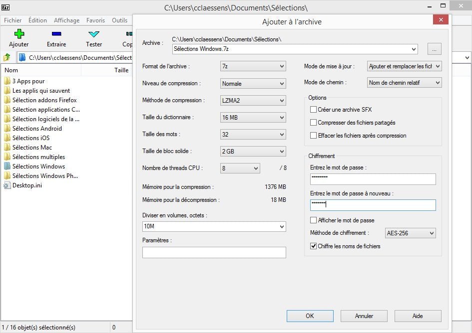Click into the Paramètres text field
This screenshot has width=472, height=333.
214,253
